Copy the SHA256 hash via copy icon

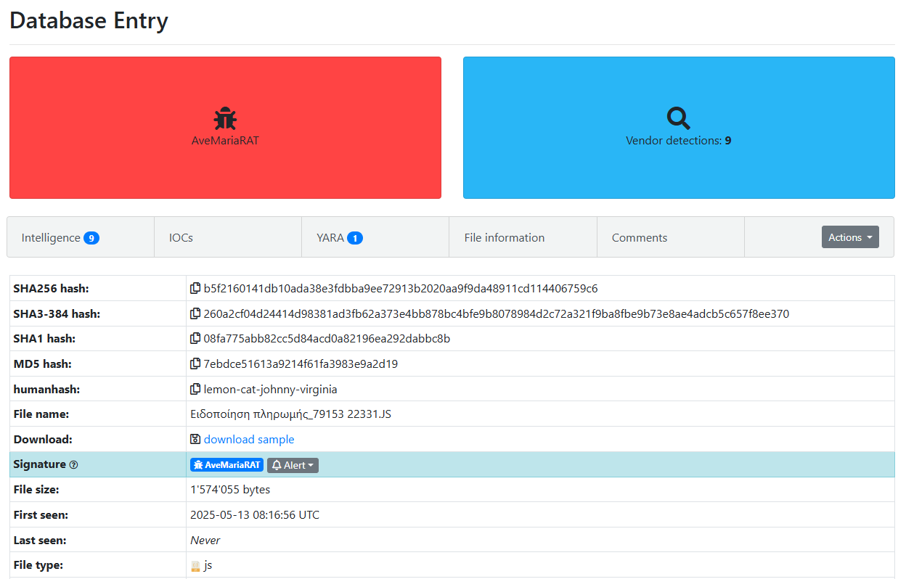pos(195,289)
